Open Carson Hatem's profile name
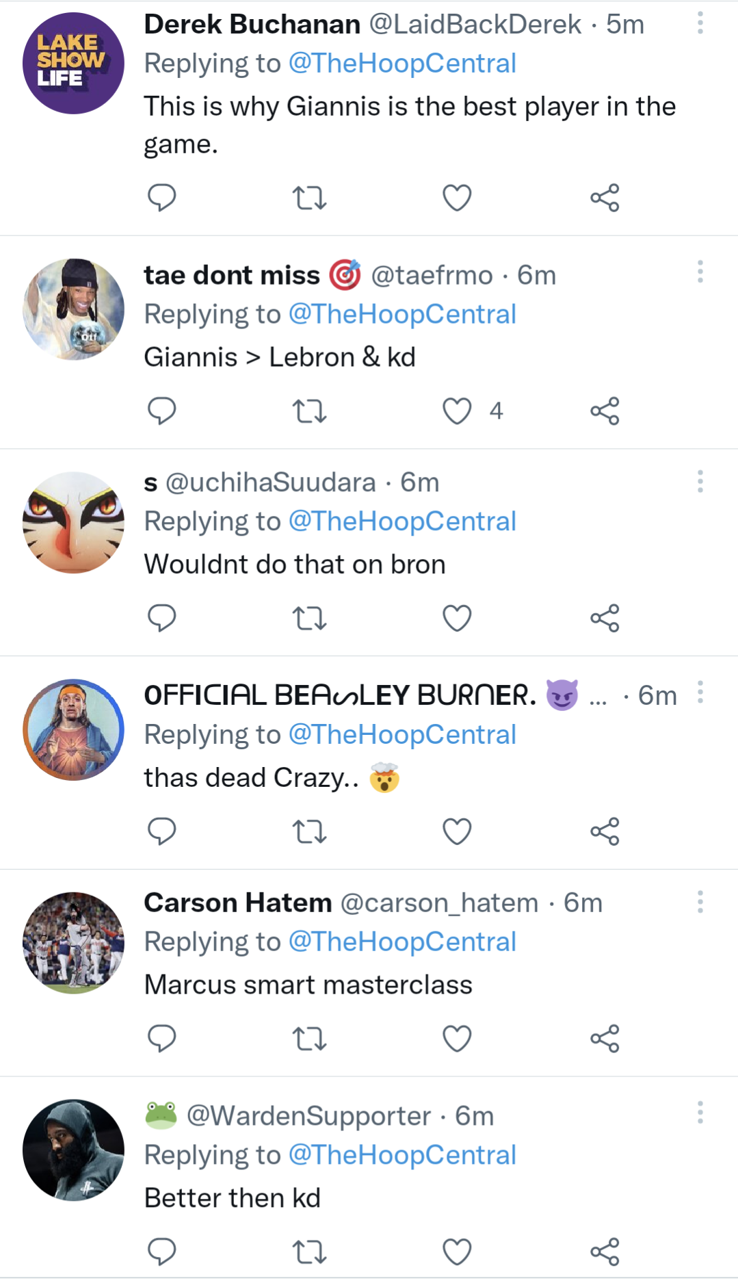This screenshot has height=1283, width=738. point(237,903)
